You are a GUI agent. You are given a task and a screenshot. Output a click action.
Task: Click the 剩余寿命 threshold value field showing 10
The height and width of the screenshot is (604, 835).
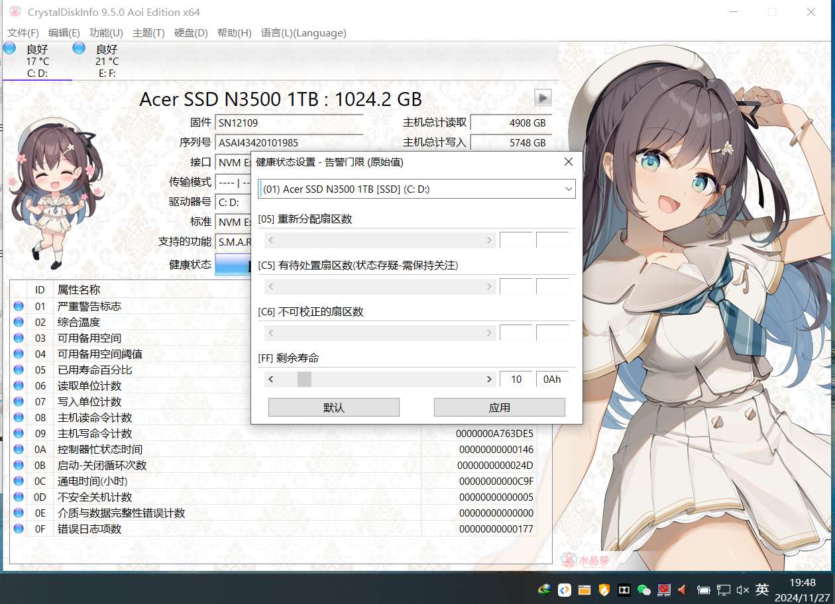pyautogui.click(x=516, y=379)
